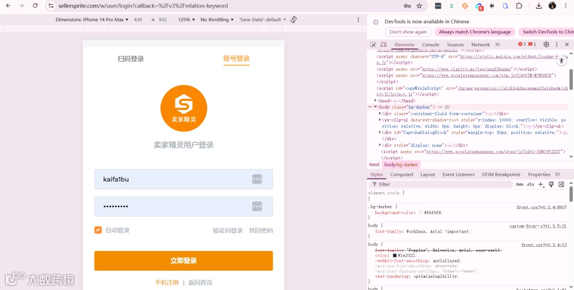This screenshot has height=290, width=574.
Task: Open the No throttling dropdown
Action: [x=217, y=19]
